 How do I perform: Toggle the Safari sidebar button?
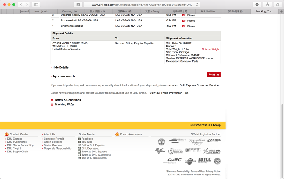[36, 5]
